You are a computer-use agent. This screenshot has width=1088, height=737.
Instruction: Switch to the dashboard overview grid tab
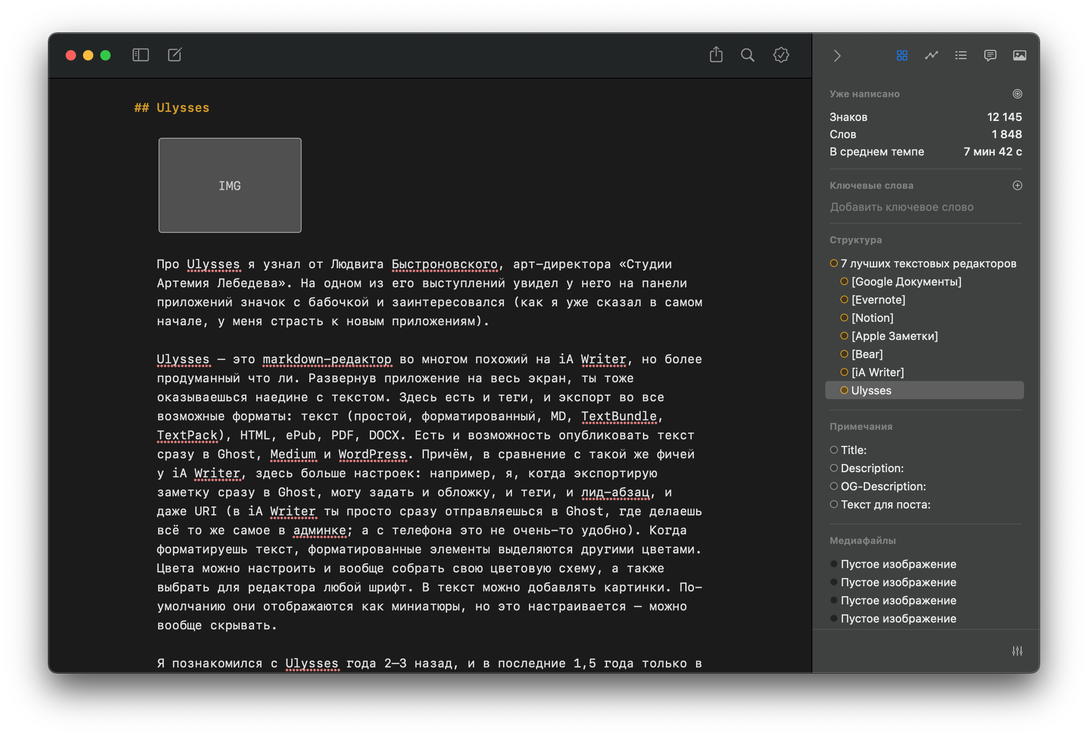tap(902, 55)
